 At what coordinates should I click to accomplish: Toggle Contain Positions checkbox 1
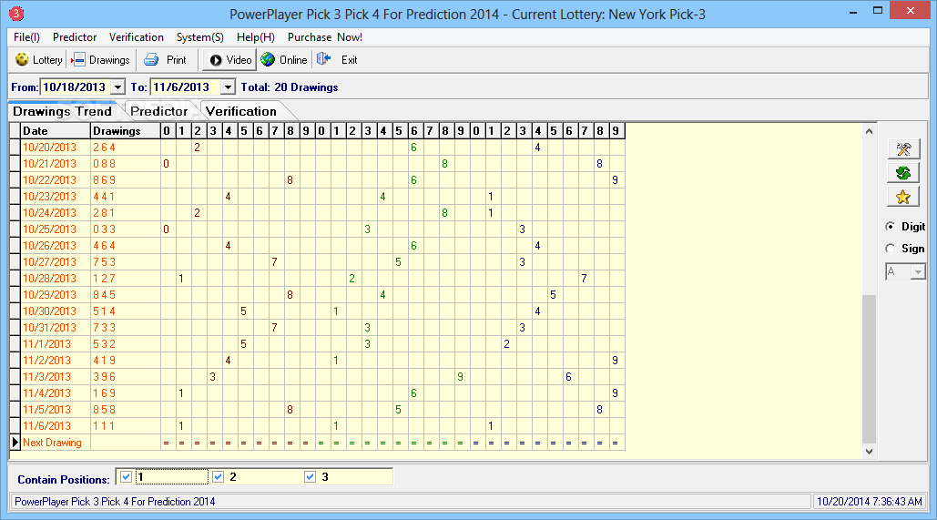coord(126,476)
